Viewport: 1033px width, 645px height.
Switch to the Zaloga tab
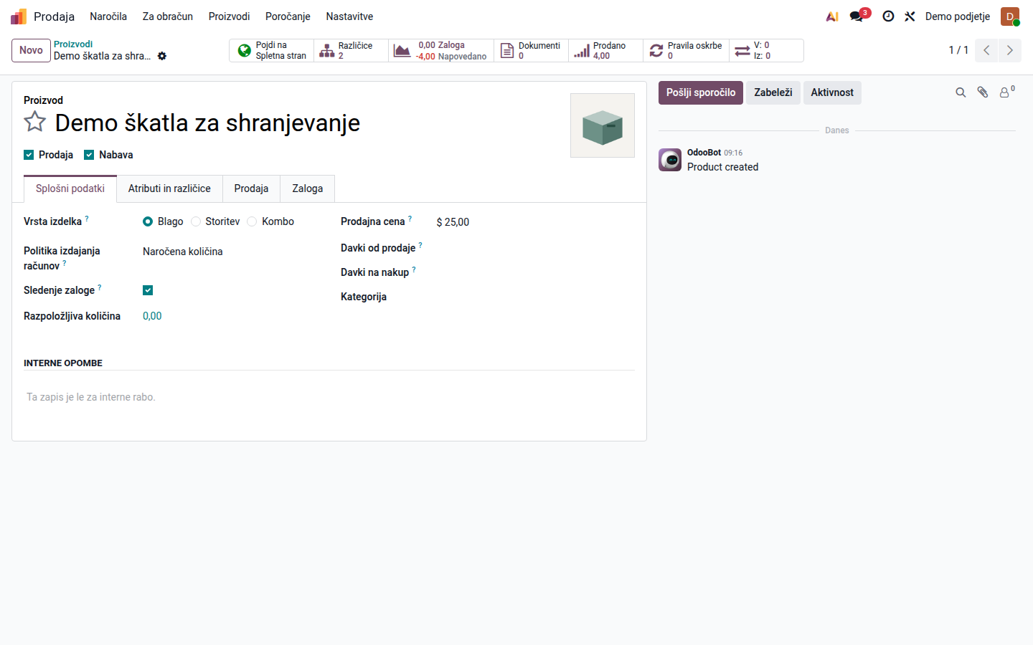pyautogui.click(x=308, y=188)
